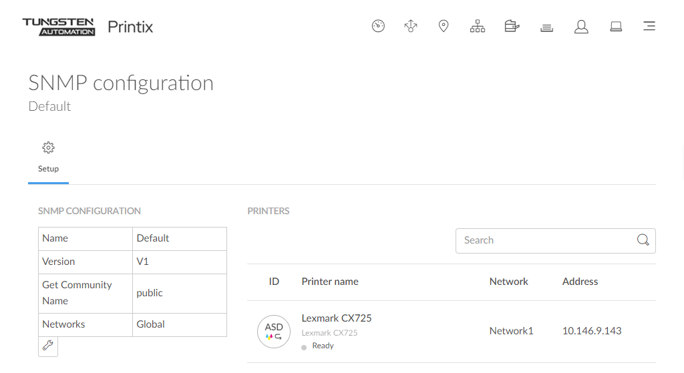
Task: Click the Tungsten Automation Printix logo
Action: coord(88,27)
